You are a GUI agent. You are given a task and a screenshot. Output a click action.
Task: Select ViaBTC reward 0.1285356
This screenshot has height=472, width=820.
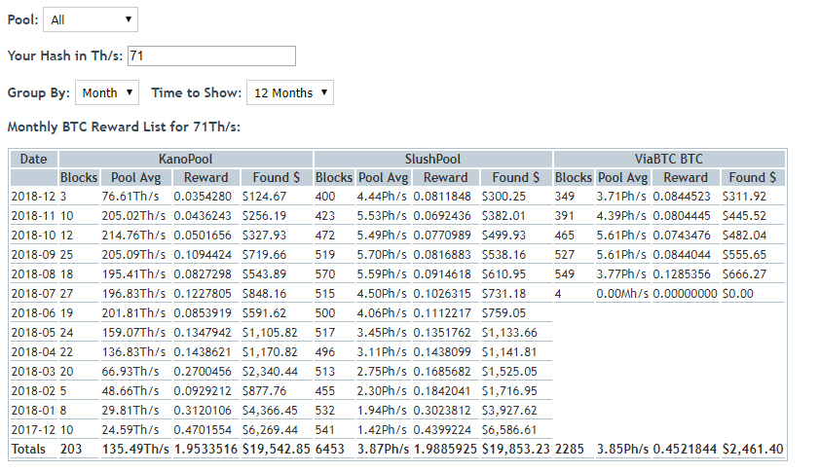click(682, 274)
